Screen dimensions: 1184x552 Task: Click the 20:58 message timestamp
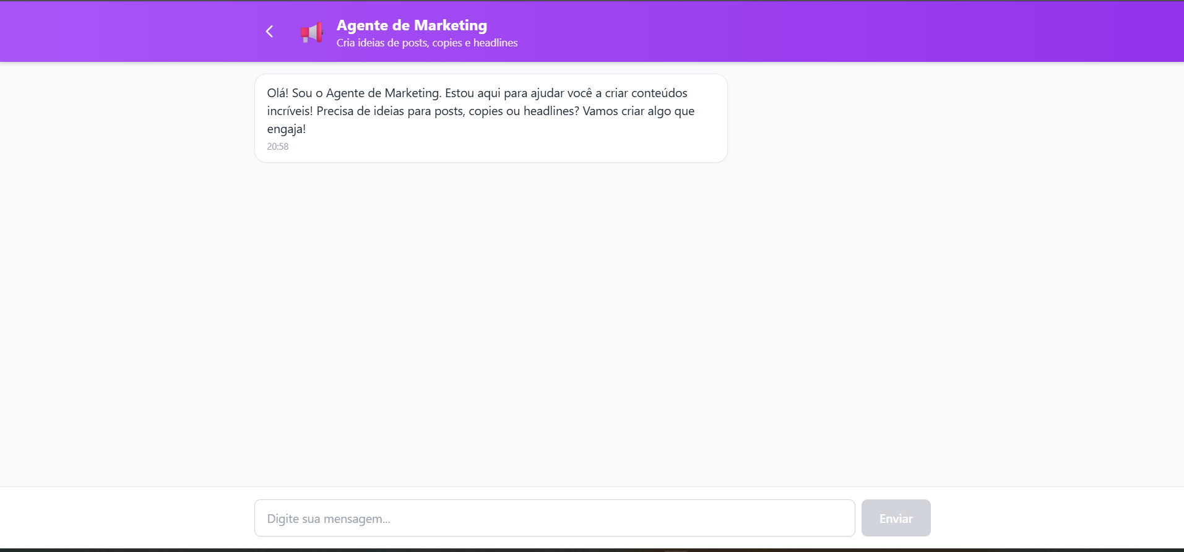[x=278, y=147]
